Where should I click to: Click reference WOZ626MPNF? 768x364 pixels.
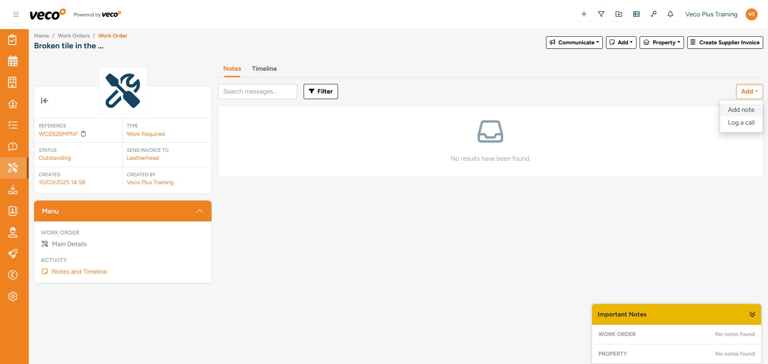click(58, 134)
